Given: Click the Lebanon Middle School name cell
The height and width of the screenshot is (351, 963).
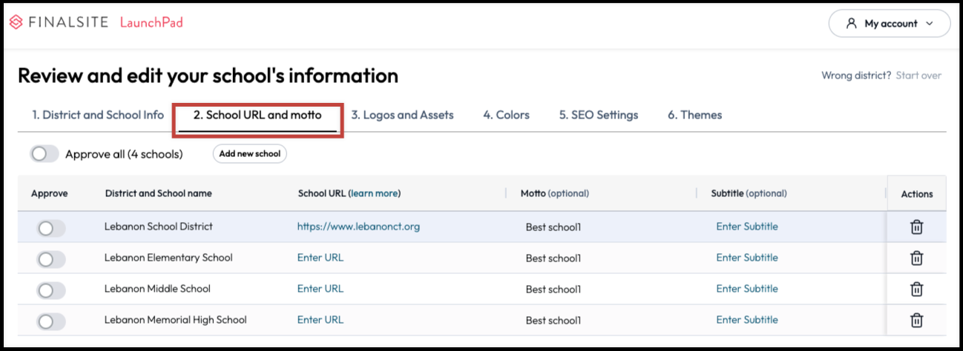Looking at the screenshot, I should 157,289.
